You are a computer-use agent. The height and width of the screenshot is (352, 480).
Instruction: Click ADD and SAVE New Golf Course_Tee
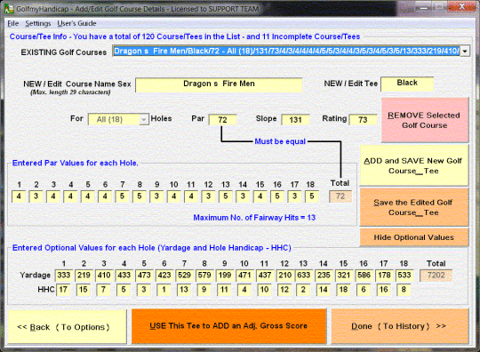click(413, 165)
